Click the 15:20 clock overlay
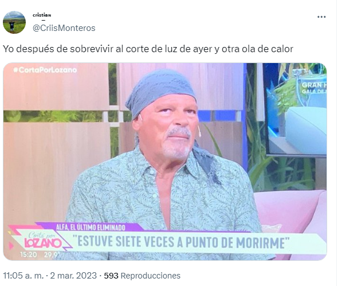338x286 pixels. [x=29, y=254]
